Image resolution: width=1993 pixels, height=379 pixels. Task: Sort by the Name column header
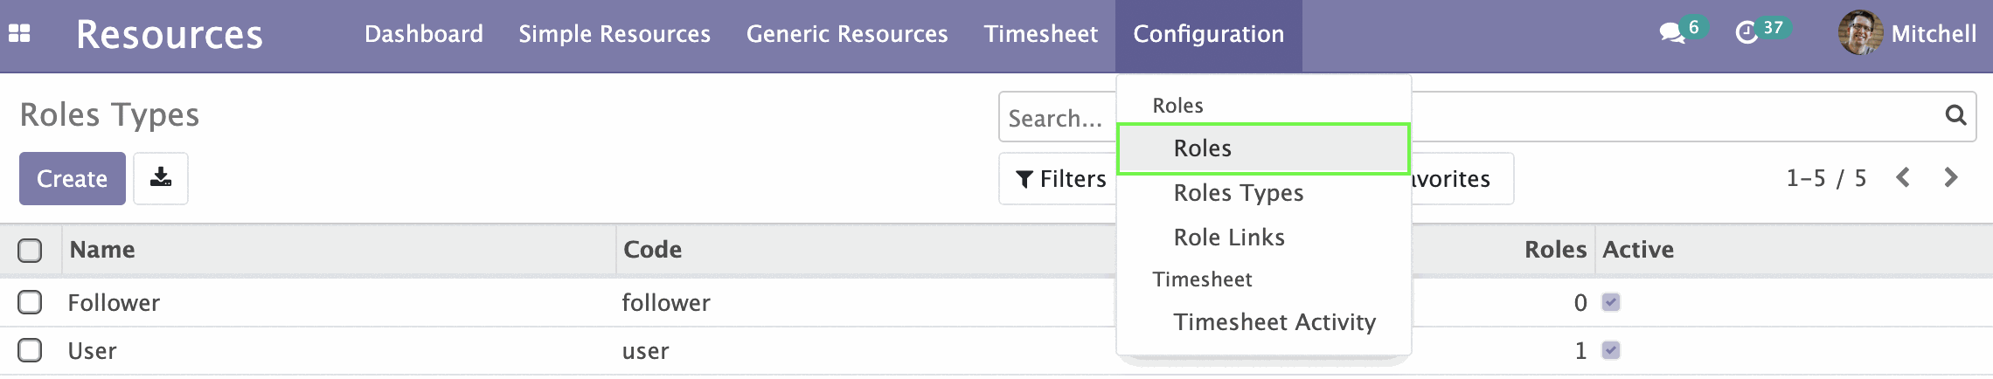click(102, 250)
